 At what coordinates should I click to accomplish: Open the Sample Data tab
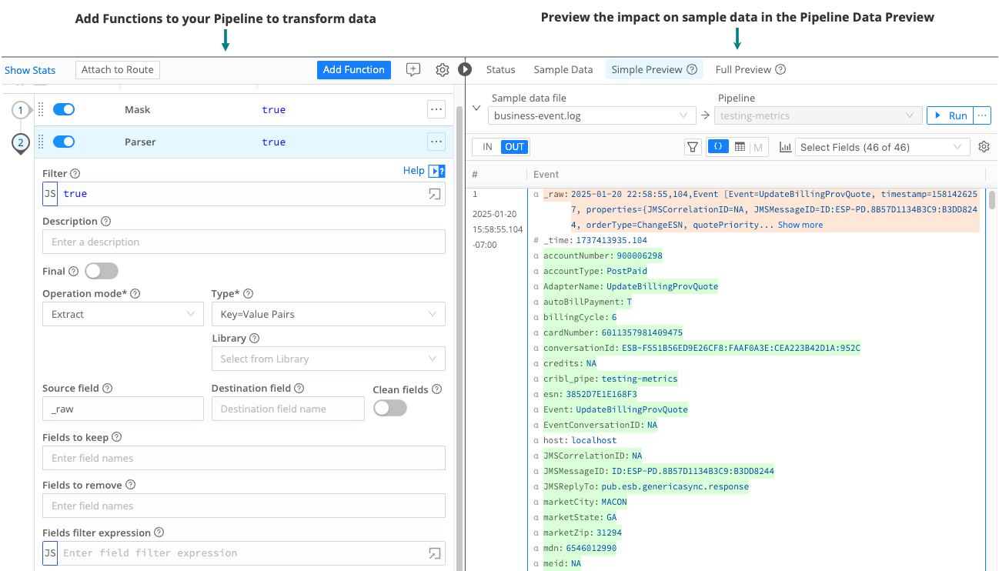coord(563,69)
